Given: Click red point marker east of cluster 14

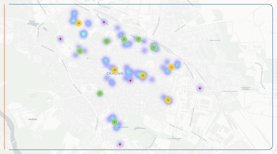Looking at the screenshot, I should 104,22.
